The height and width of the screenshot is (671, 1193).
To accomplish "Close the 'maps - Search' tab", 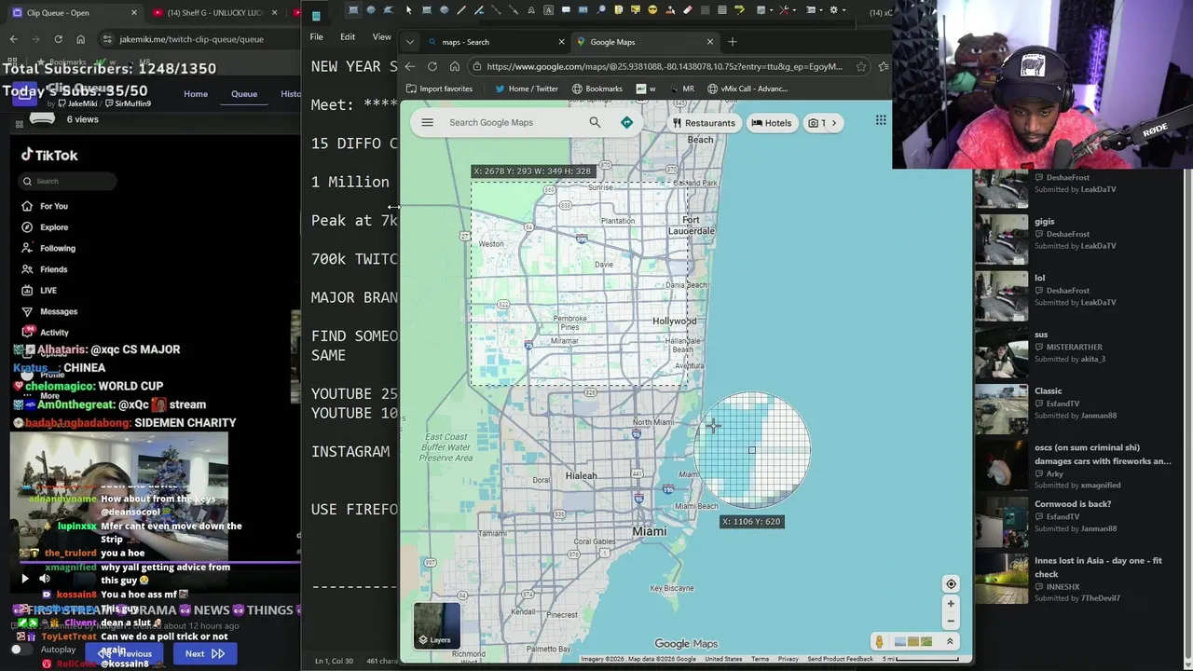I will [561, 42].
